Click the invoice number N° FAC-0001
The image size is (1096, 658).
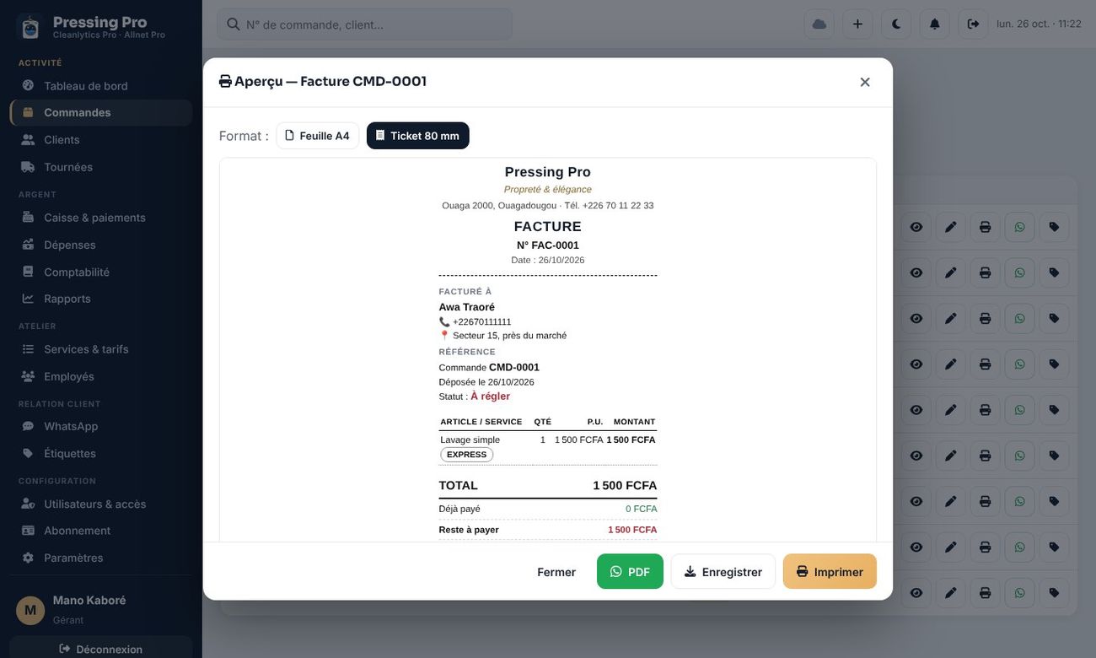coord(548,245)
